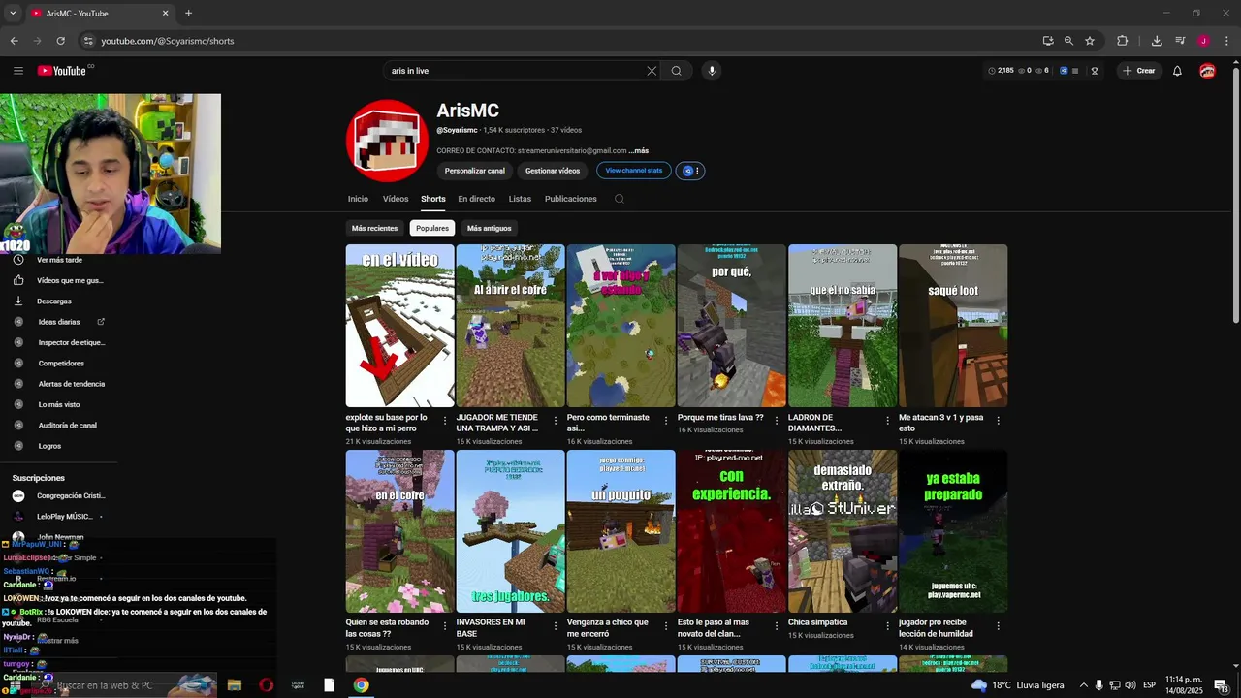
Task: Open Chrome three-dot menu
Action: 1226,41
